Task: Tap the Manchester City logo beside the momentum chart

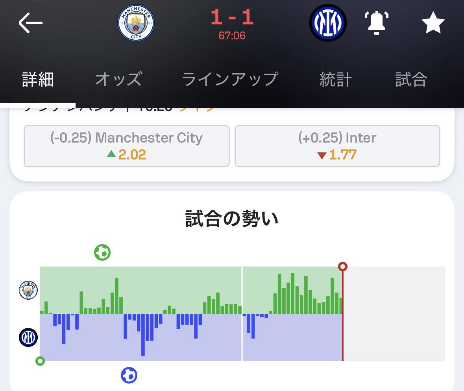Action: coord(28,290)
